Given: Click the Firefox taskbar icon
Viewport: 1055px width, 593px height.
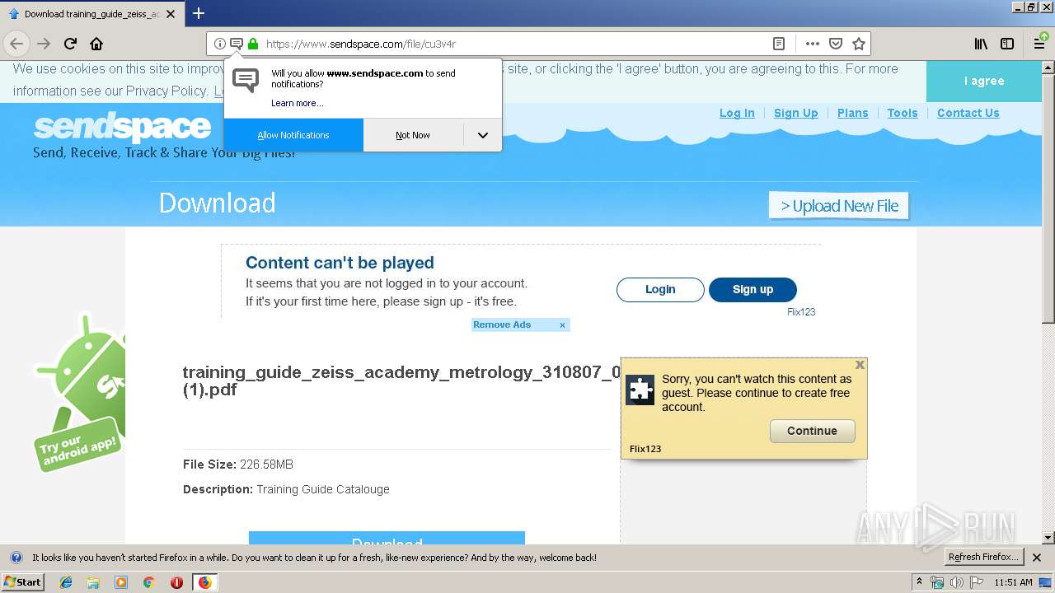Looking at the screenshot, I should point(204,582).
